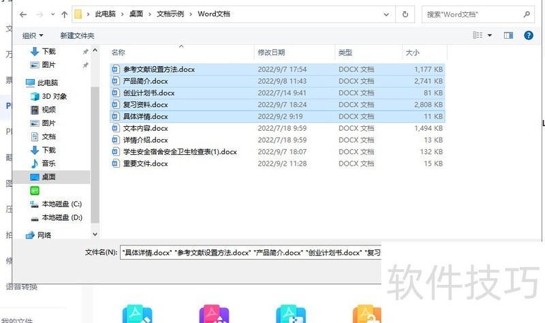
Task: Click green app icon in sidebar
Action: 35,191
